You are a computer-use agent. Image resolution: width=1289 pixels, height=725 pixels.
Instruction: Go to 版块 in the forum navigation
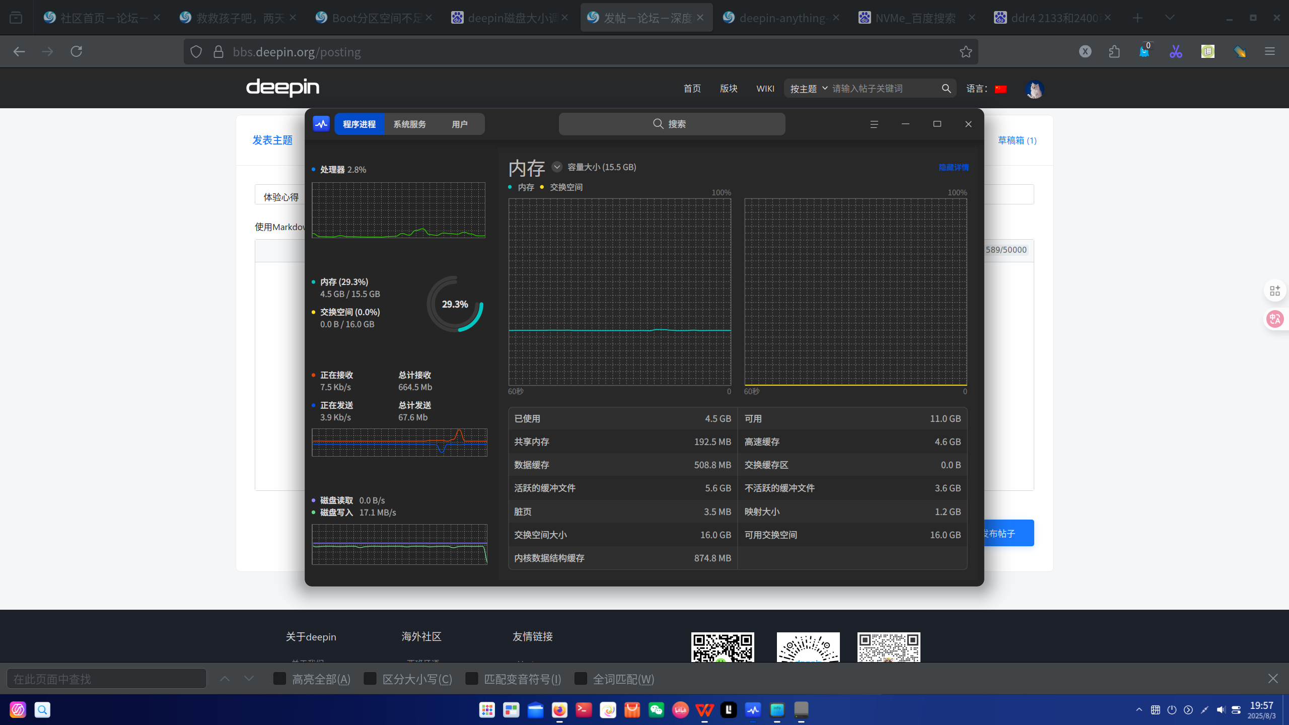[x=729, y=89]
